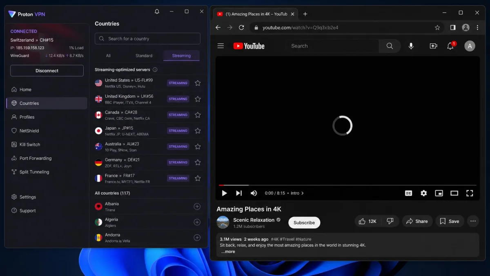The width and height of the screenshot is (490, 276).
Task: Dislike the video
Action: click(x=390, y=221)
